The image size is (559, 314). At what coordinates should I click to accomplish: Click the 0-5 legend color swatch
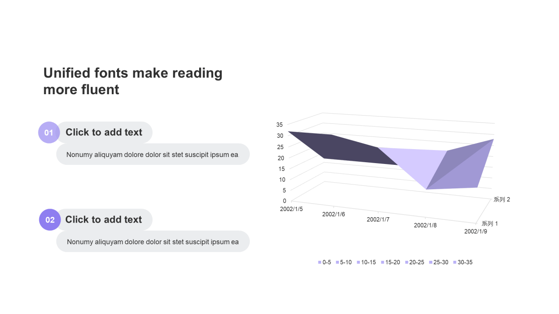(320, 263)
